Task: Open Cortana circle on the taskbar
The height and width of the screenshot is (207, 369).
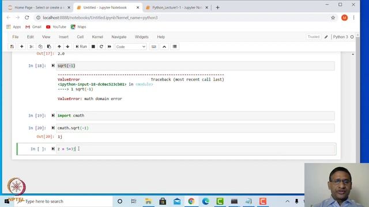Action: (x=120, y=201)
